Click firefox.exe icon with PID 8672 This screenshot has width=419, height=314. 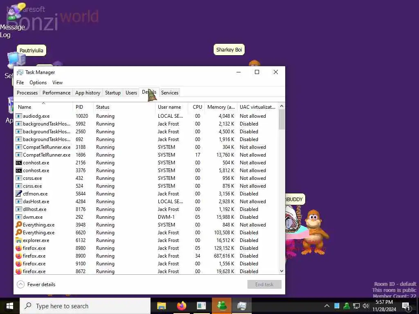coord(19,271)
